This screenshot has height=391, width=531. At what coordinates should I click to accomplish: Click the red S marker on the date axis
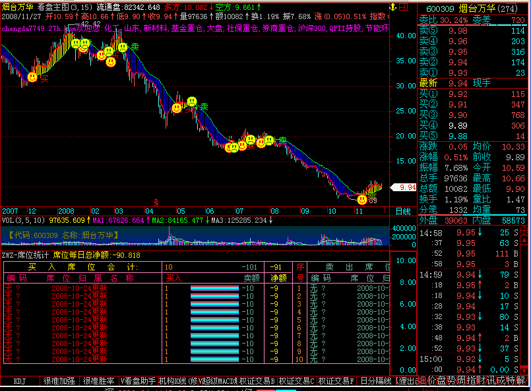(156, 202)
